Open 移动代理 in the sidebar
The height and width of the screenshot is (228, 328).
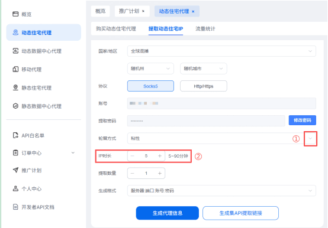[x=31, y=69]
